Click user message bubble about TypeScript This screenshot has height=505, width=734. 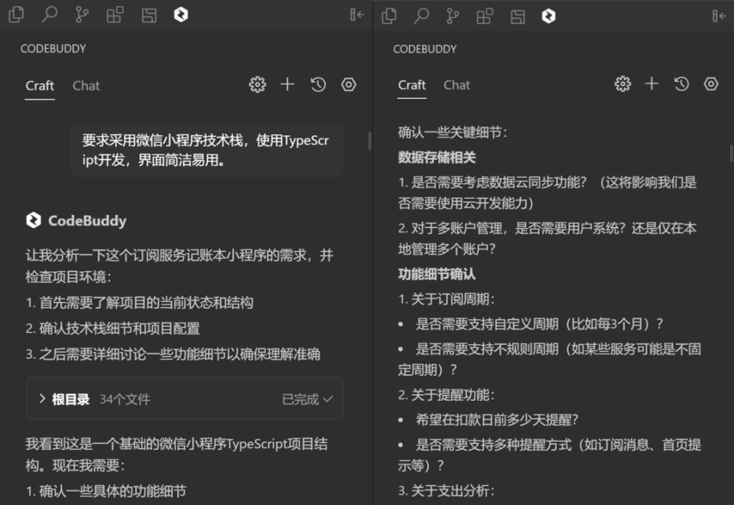(207, 150)
